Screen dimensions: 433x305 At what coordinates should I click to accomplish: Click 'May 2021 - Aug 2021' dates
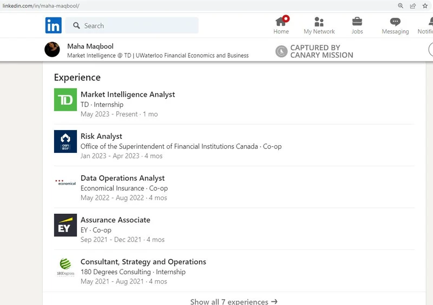pos(112,282)
